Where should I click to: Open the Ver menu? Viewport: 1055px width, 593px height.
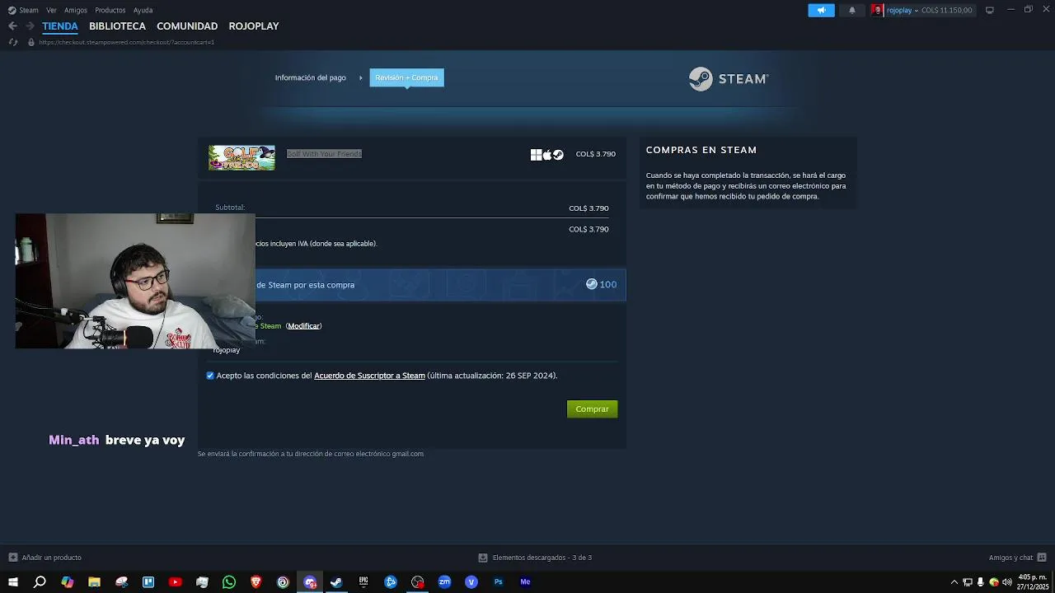(52, 10)
